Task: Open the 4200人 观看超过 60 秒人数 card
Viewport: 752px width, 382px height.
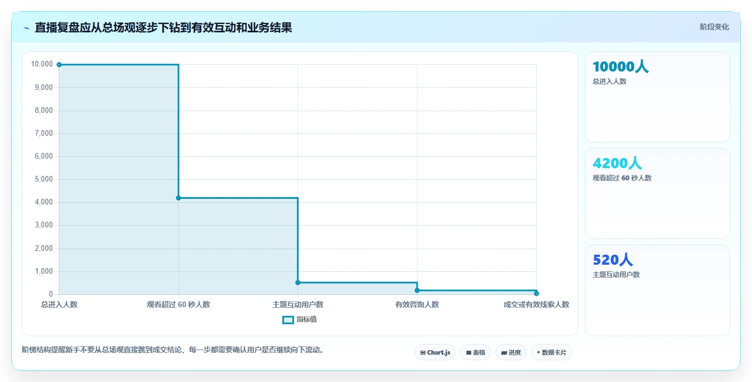Action: coord(658,194)
